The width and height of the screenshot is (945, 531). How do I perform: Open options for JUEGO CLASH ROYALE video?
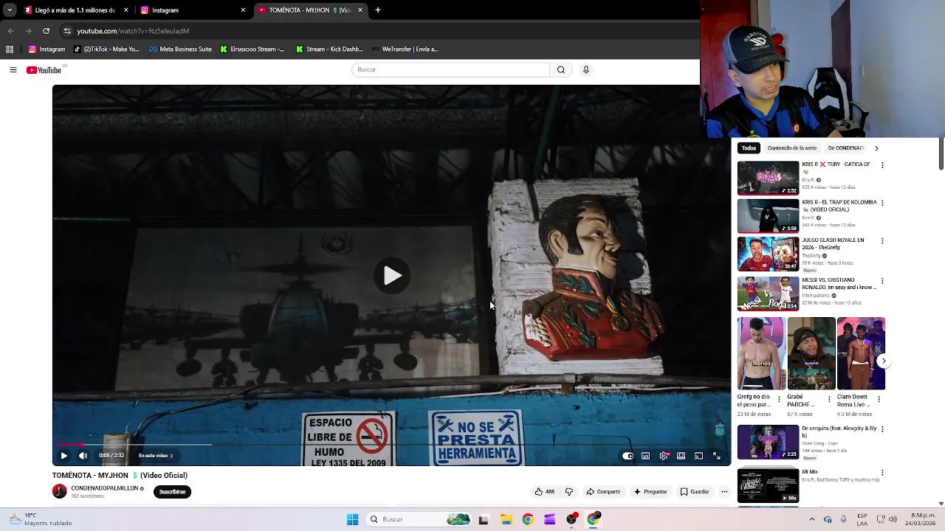(x=882, y=241)
